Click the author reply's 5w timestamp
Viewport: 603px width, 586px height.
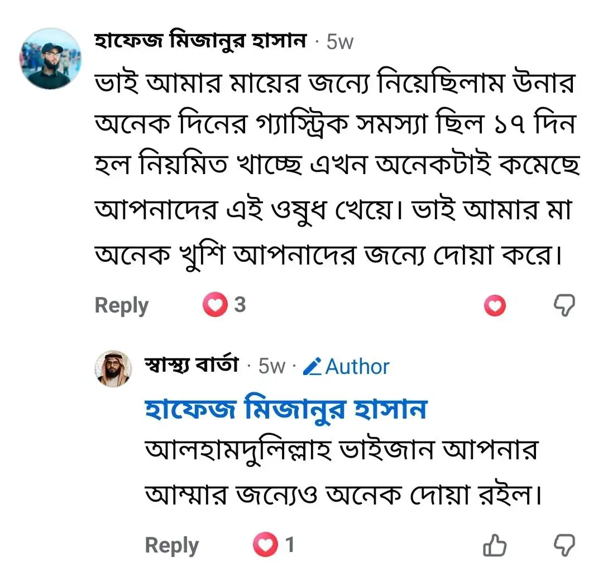271,367
